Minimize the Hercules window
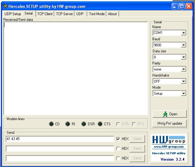The image size is (195, 167). pyautogui.click(x=175, y=6)
